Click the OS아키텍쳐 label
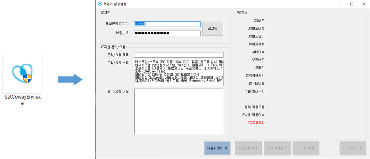Viewport: 370px width, 159px height. (256, 44)
